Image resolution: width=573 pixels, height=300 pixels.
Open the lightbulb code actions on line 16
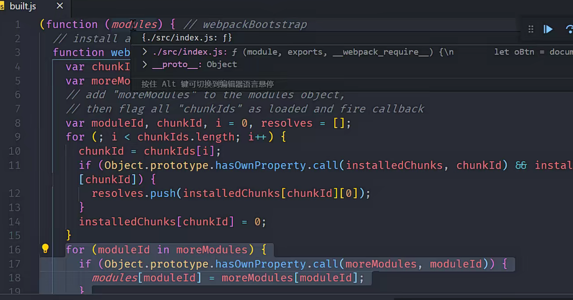tap(45, 248)
